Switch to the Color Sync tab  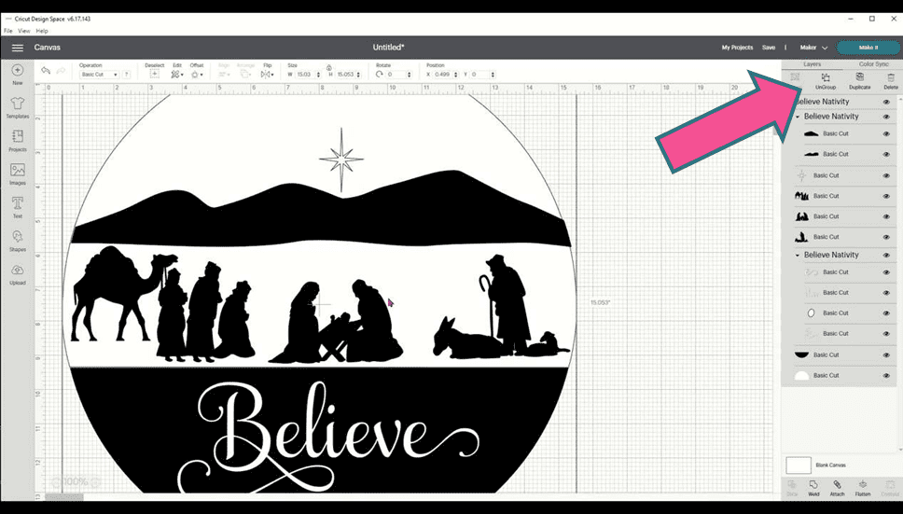pos(874,64)
